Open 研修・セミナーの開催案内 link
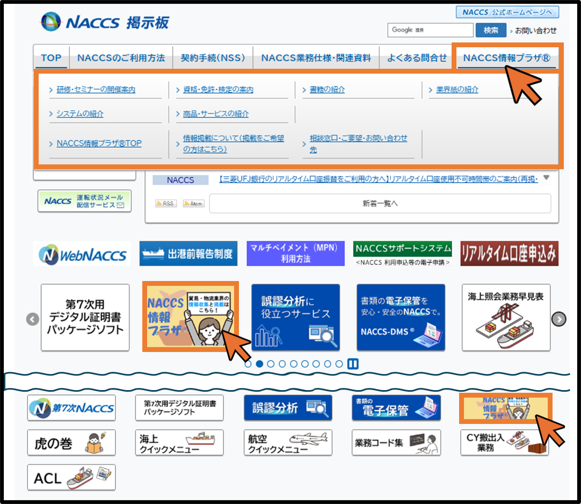This screenshot has width=581, height=504. 96,90
